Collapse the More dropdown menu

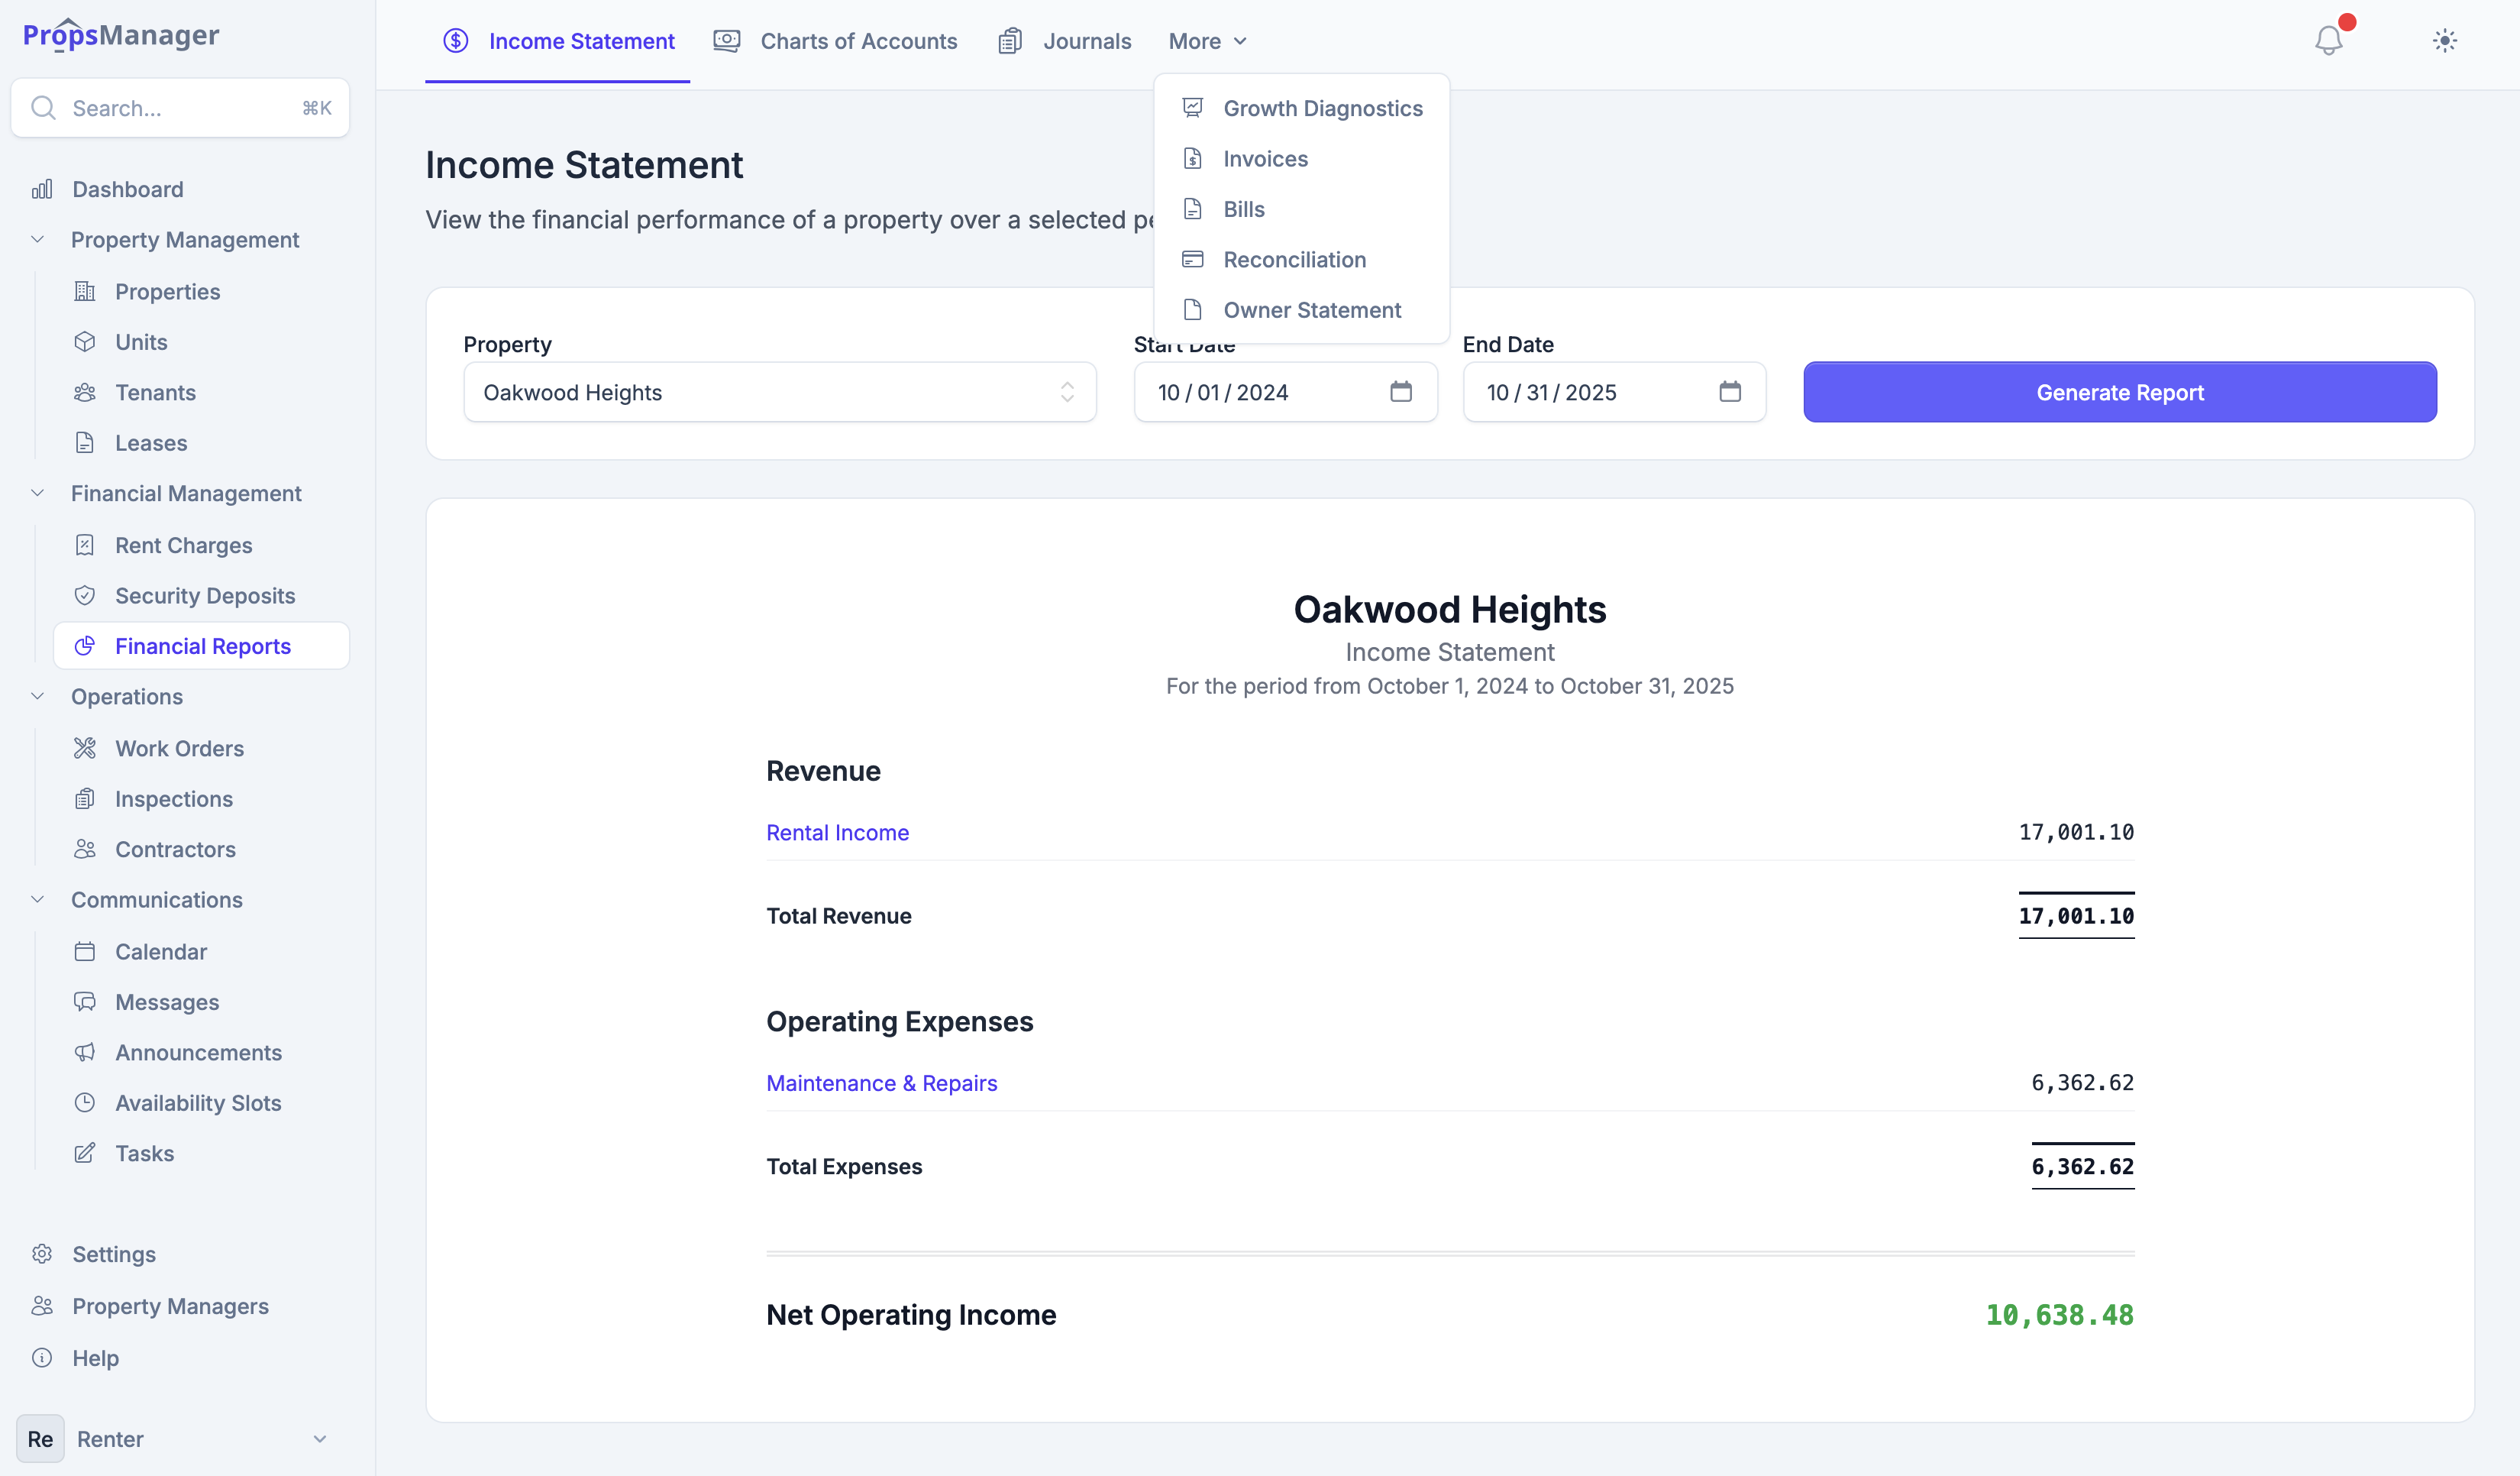click(1207, 41)
